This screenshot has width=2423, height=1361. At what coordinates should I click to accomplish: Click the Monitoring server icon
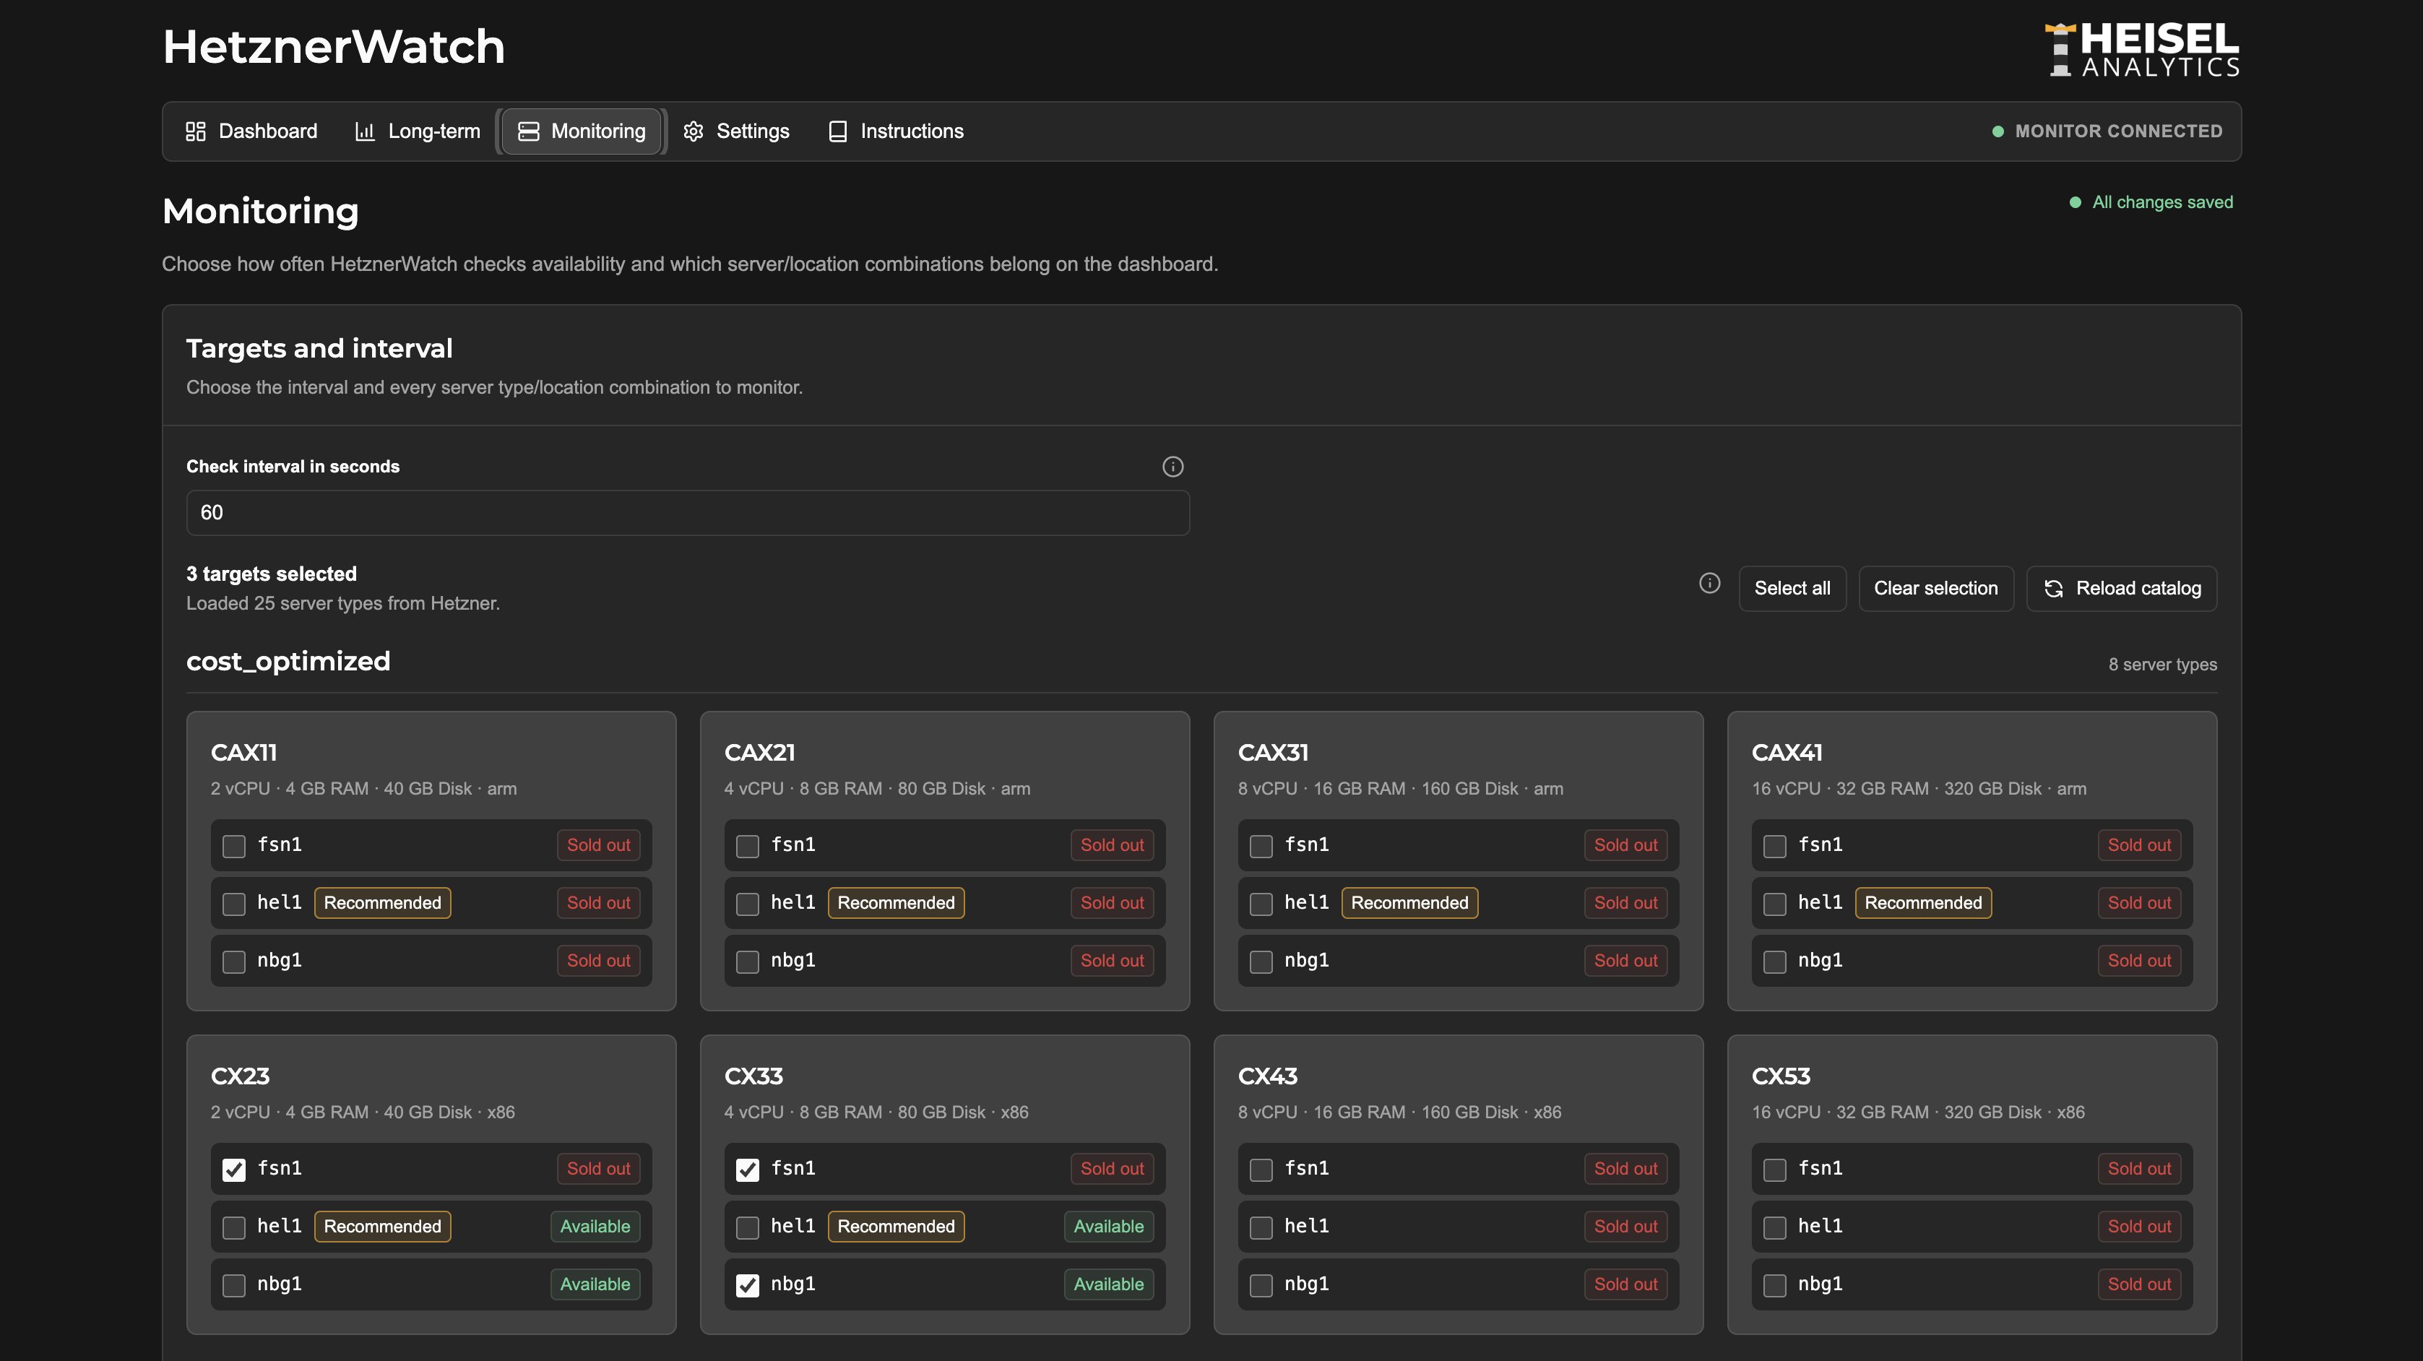[x=529, y=131]
